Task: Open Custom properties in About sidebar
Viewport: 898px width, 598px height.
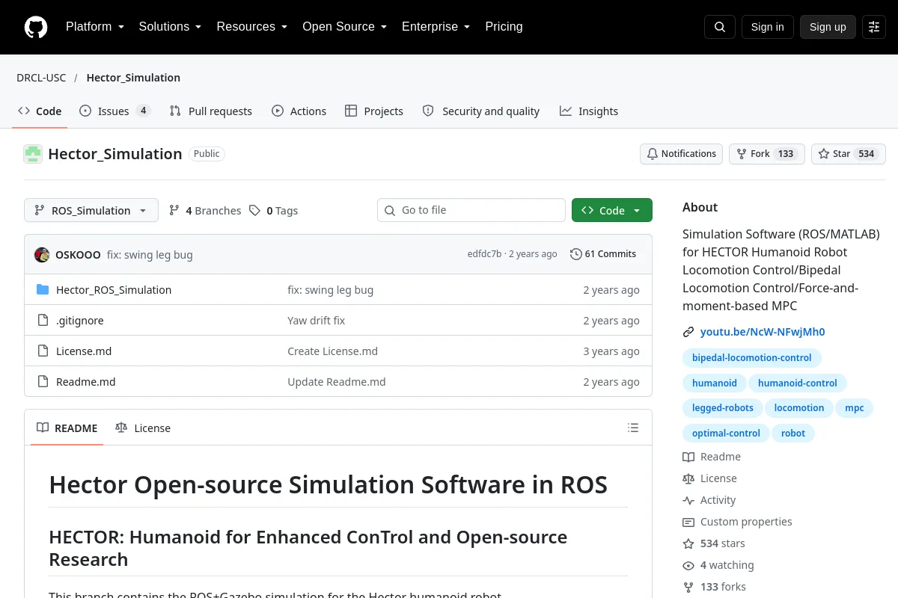Action: click(737, 522)
